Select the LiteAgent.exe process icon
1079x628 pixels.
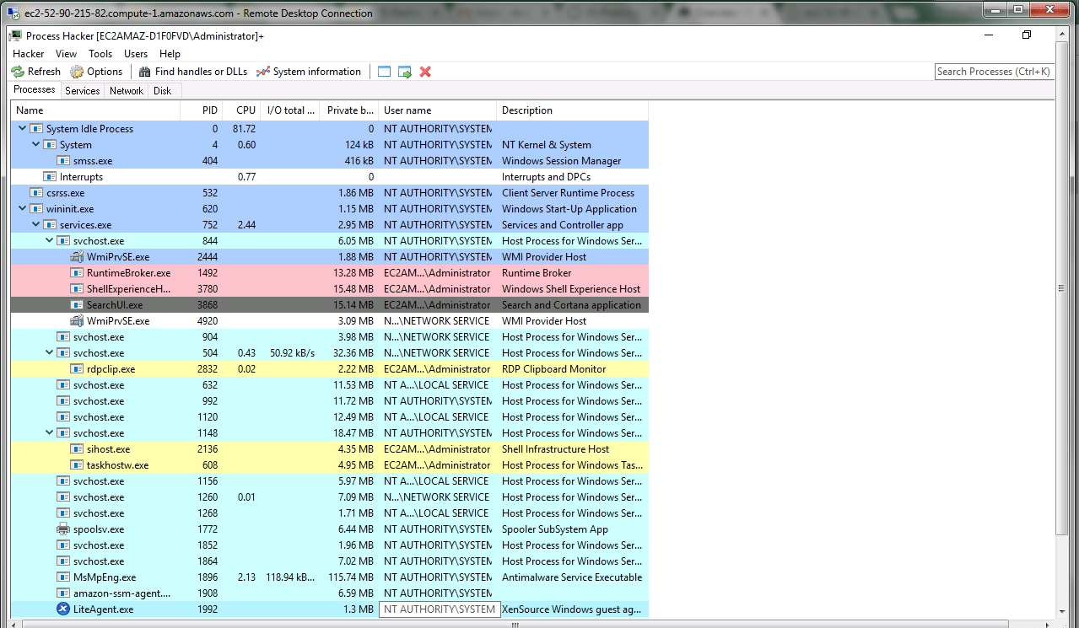pos(63,609)
